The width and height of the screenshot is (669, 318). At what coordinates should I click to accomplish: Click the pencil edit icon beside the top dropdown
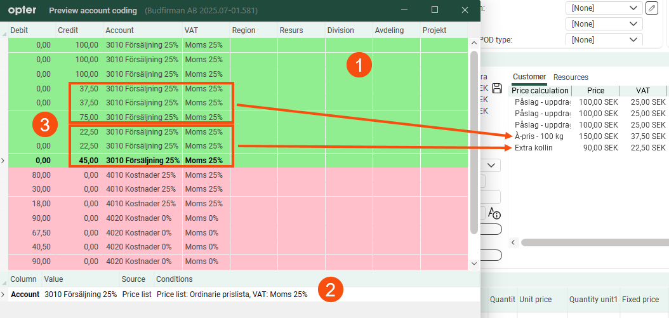point(651,8)
